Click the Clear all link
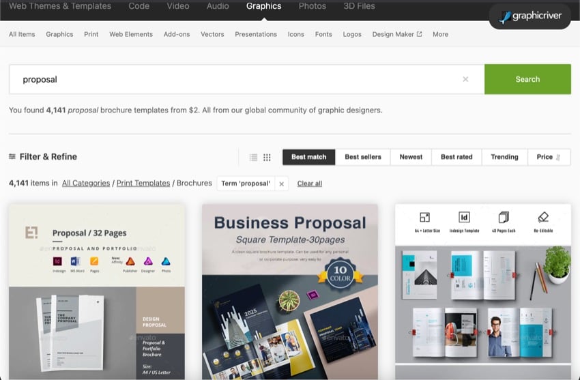580x380 pixels. click(310, 184)
